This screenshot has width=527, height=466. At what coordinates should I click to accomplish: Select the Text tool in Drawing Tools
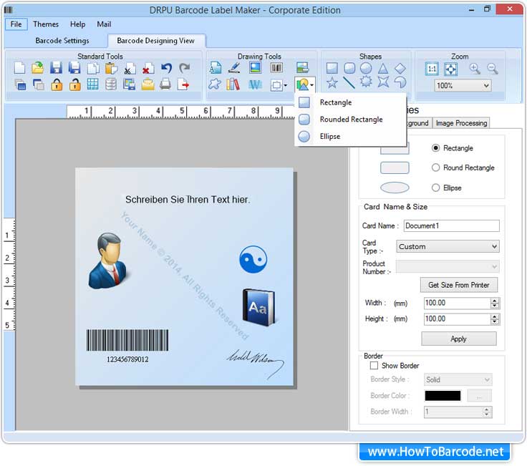tap(215, 68)
